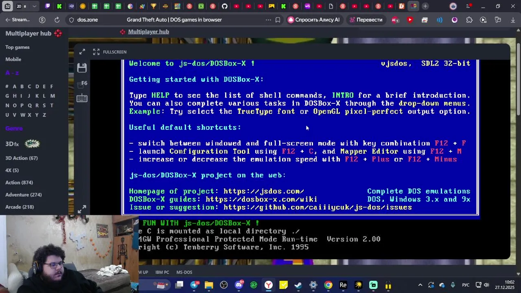This screenshot has height=293, width=521.
Task: Follow the underlined Multiplayer hub link above player
Action: pyautogui.click(x=149, y=32)
